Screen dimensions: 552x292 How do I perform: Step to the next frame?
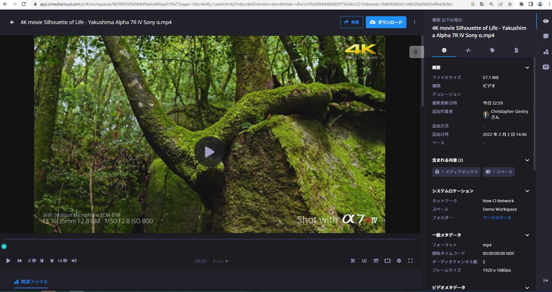(52, 261)
